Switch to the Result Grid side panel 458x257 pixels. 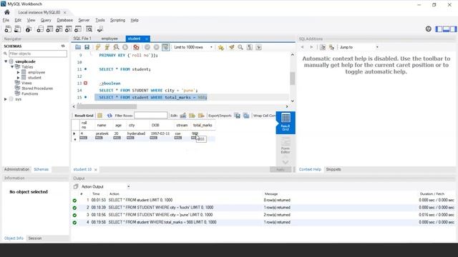(x=286, y=122)
